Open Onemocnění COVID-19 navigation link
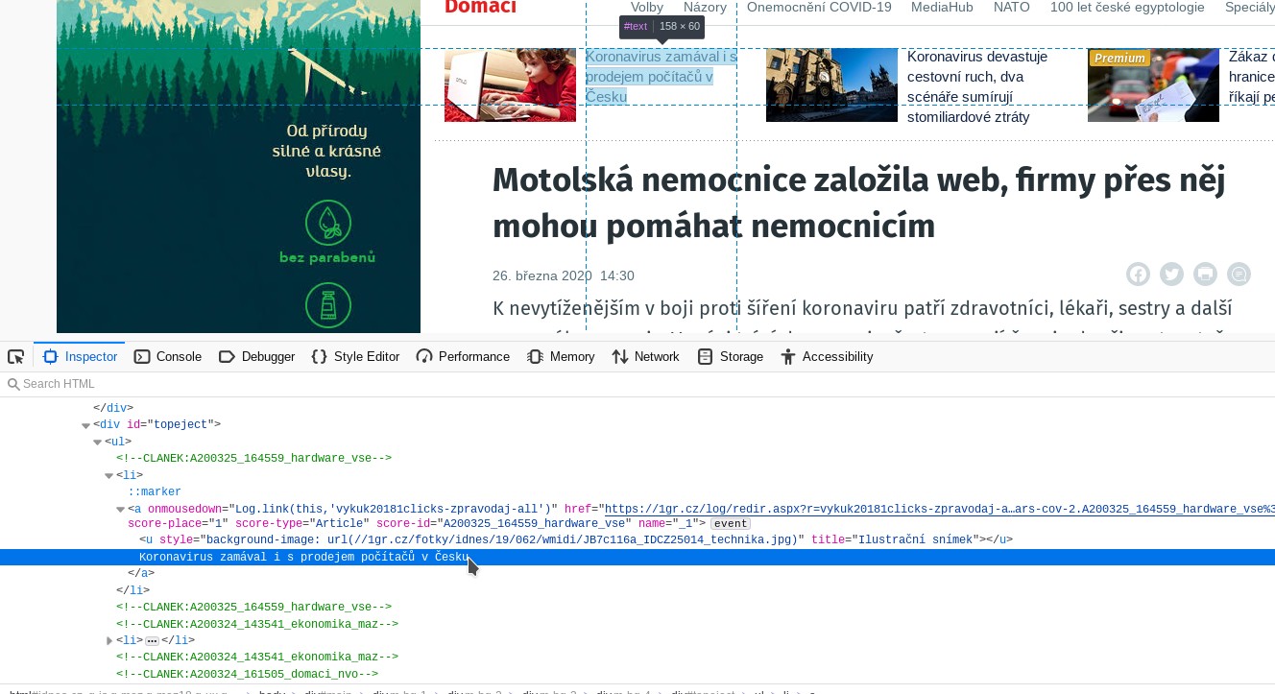This screenshot has height=694, width=1275. click(819, 8)
